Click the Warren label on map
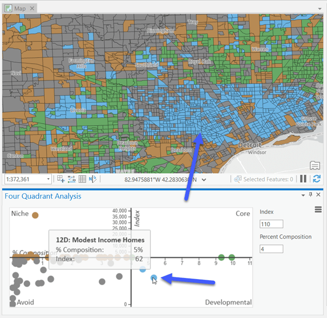The width and height of the screenshot is (327, 318). (260, 49)
